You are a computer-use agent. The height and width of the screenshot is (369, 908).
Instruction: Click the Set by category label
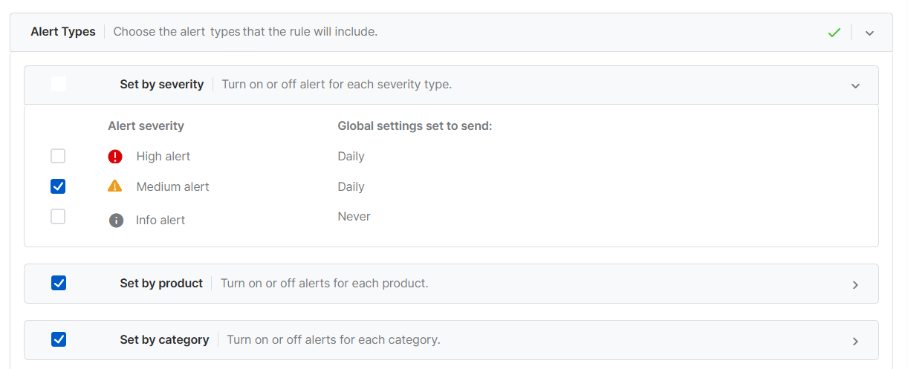point(164,340)
